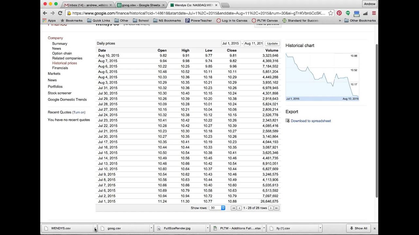Image resolution: width=419 pixels, height=235 pixels.
Task: Open the Bookmarks starred folder
Action: click(x=71, y=20)
